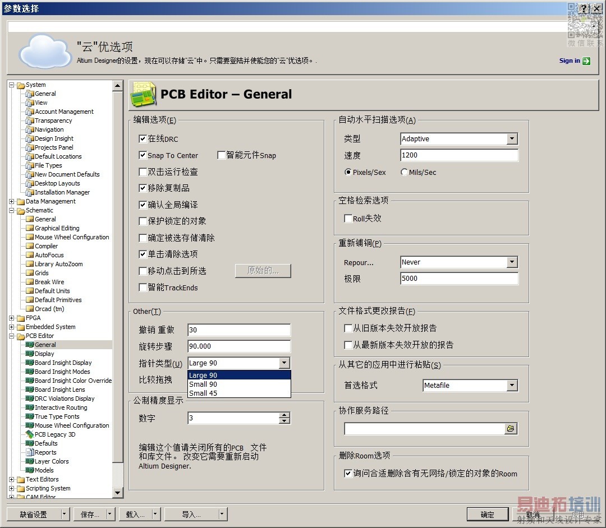Click the PCB icon beside Layer Colors
The height and width of the screenshot is (528, 606).
click(30, 461)
